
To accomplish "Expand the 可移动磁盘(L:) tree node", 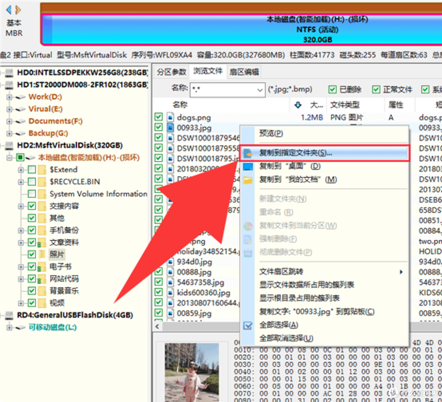I will click(x=9, y=328).
